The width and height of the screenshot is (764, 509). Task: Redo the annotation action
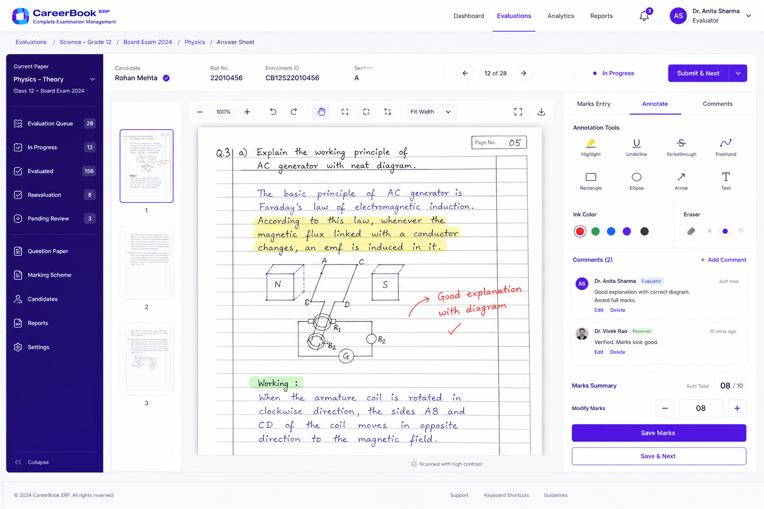pos(294,112)
